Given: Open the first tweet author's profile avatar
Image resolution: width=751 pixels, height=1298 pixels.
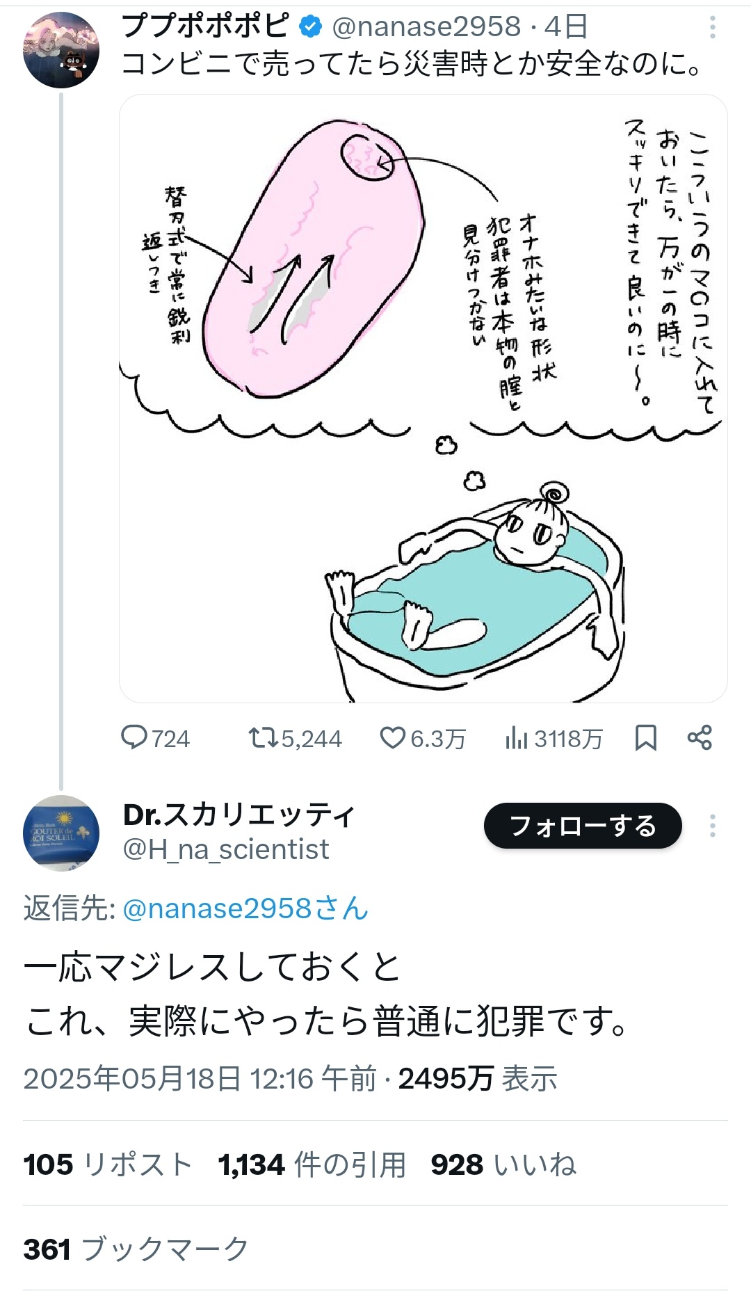Looking at the screenshot, I should click(x=61, y=50).
